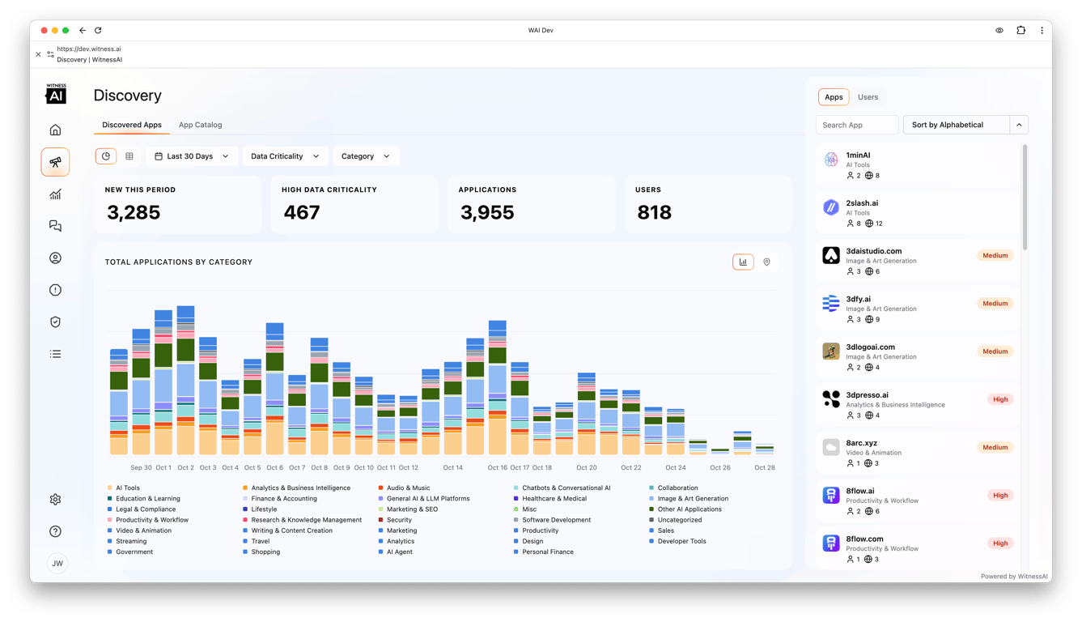The image size is (1082, 622).
Task: Open the Data Criticality dropdown
Action: 285,156
